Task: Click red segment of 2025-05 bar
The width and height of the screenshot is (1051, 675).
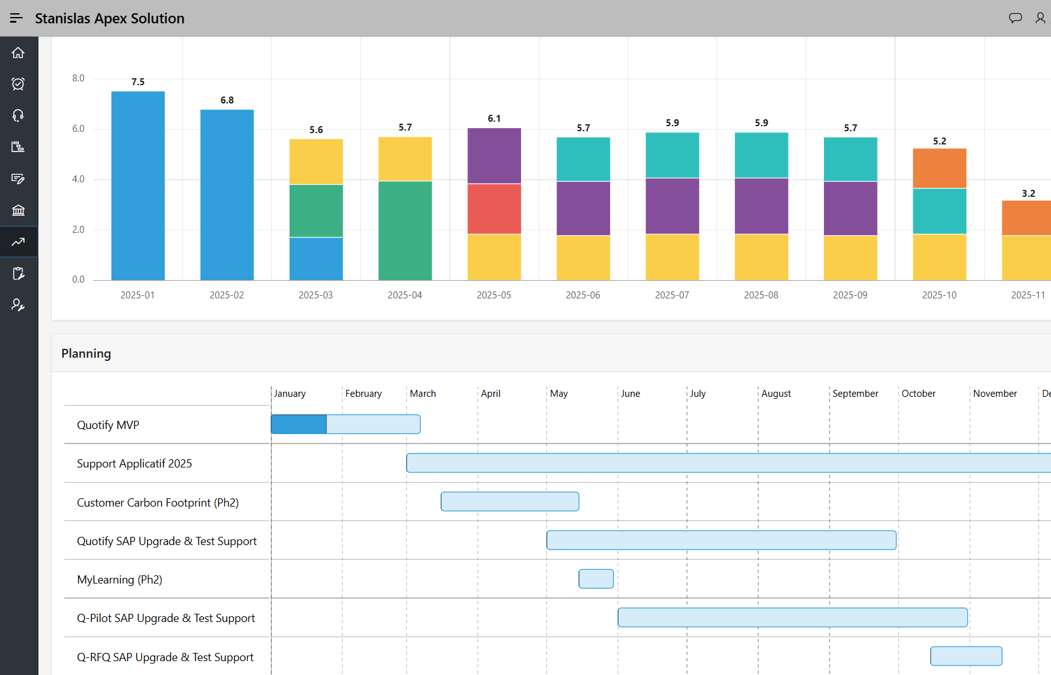Action: (494, 209)
